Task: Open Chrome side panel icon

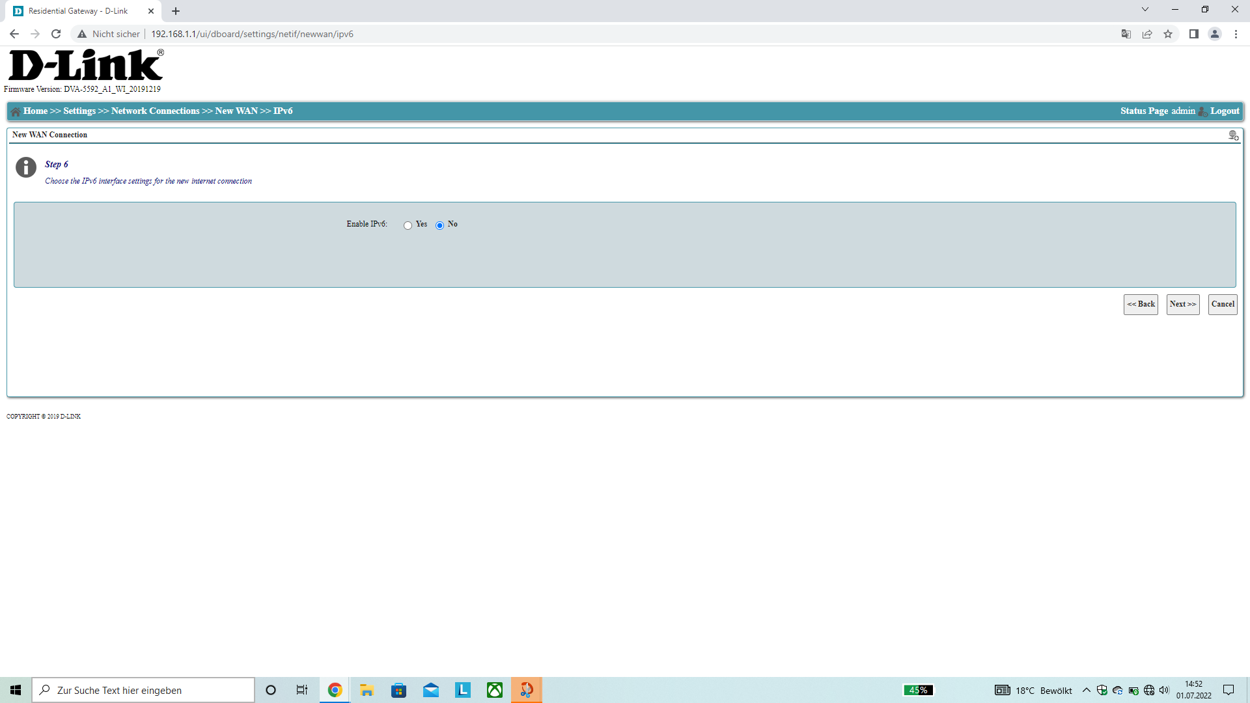Action: coord(1193,34)
